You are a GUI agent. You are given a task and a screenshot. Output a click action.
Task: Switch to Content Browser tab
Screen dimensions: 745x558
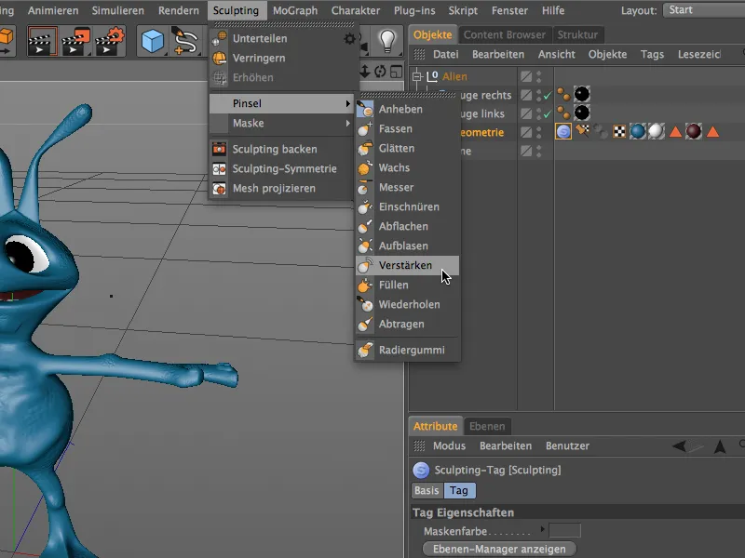505,34
